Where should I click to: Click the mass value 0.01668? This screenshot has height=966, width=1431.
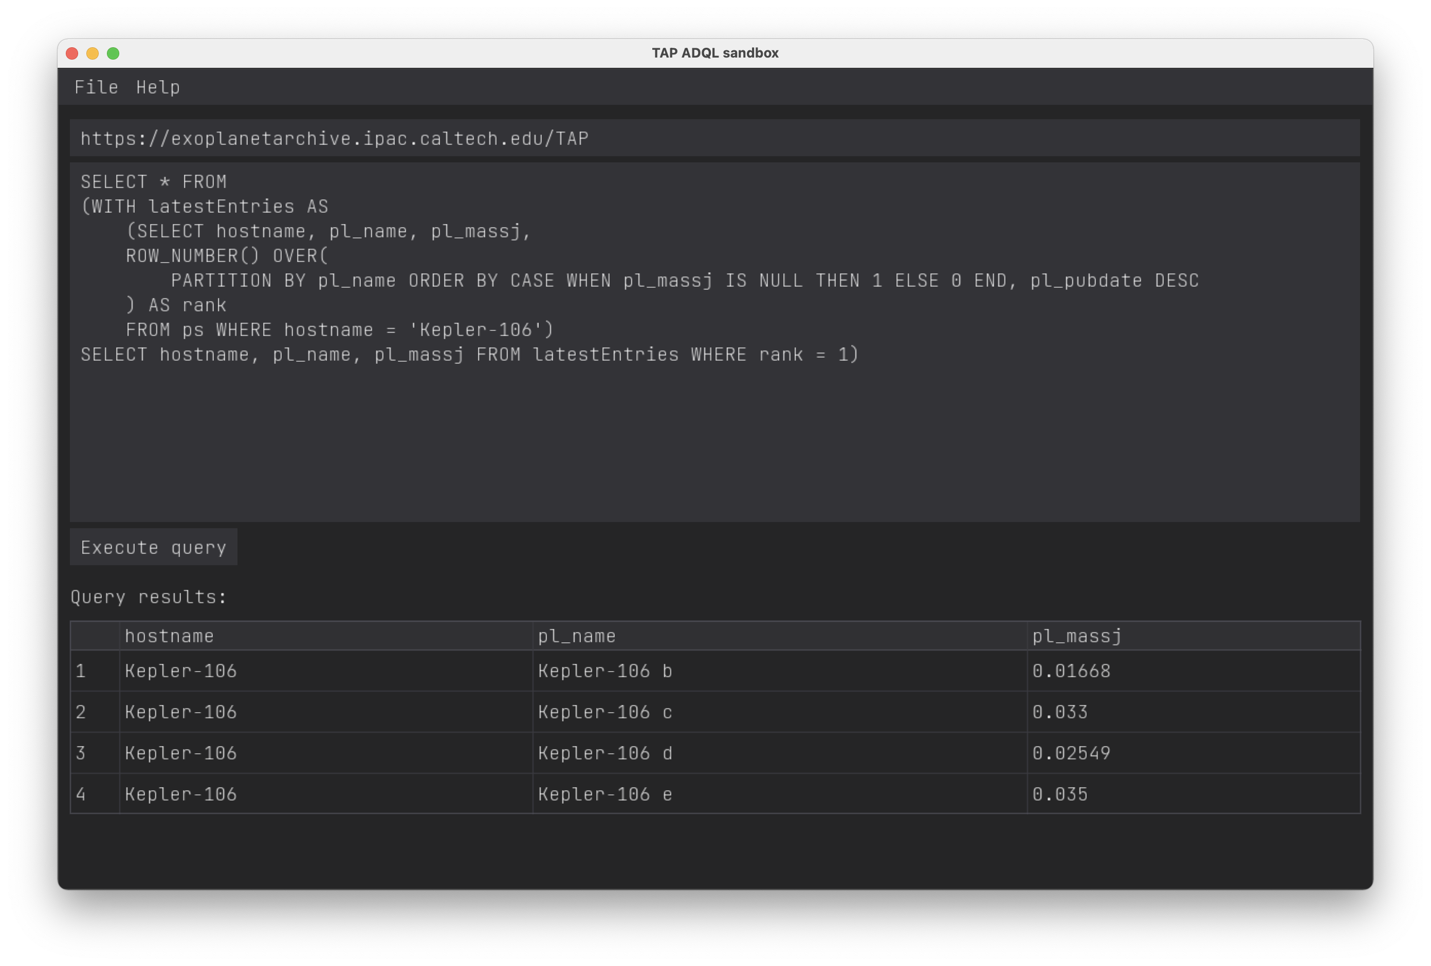[1071, 671]
